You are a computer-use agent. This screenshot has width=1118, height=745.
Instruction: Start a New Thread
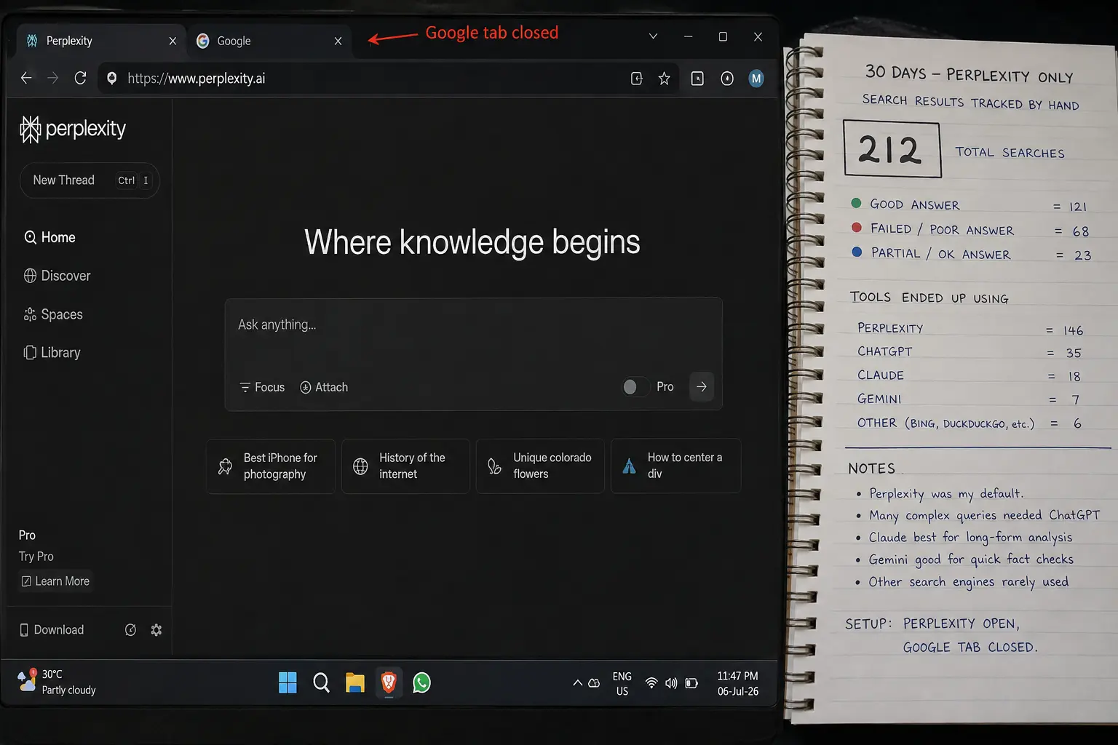[90, 180]
